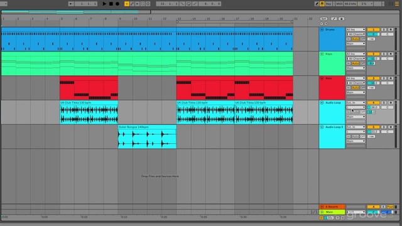Toggle Automation Arm next to overdub button
Screen dimensions: 402x226
point(132,4)
